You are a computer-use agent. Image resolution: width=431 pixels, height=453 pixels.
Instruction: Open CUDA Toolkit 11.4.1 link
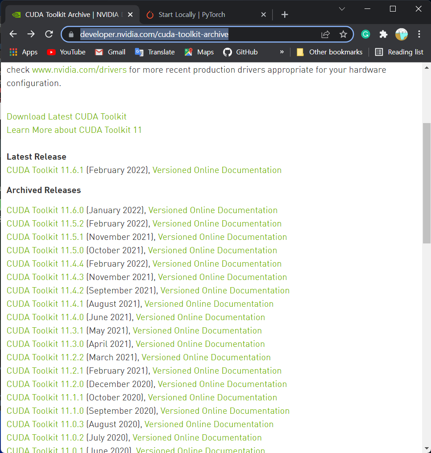45,304
